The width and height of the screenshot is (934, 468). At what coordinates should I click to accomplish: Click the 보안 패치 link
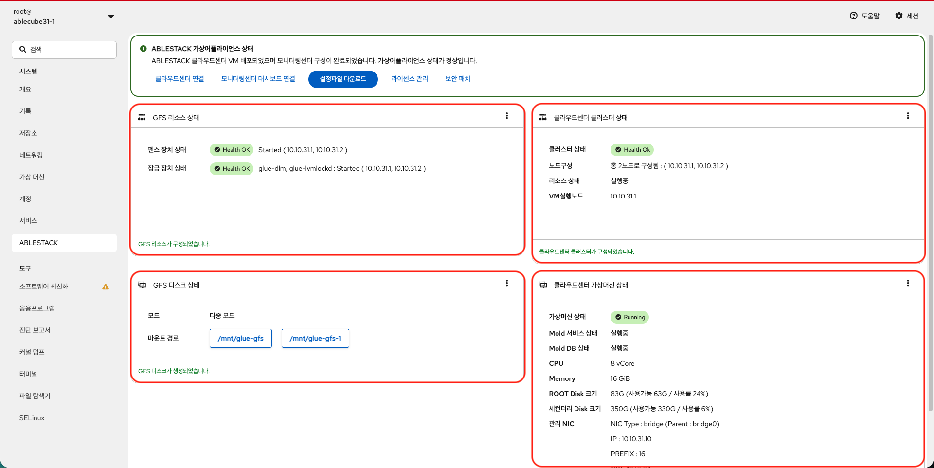[458, 79]
